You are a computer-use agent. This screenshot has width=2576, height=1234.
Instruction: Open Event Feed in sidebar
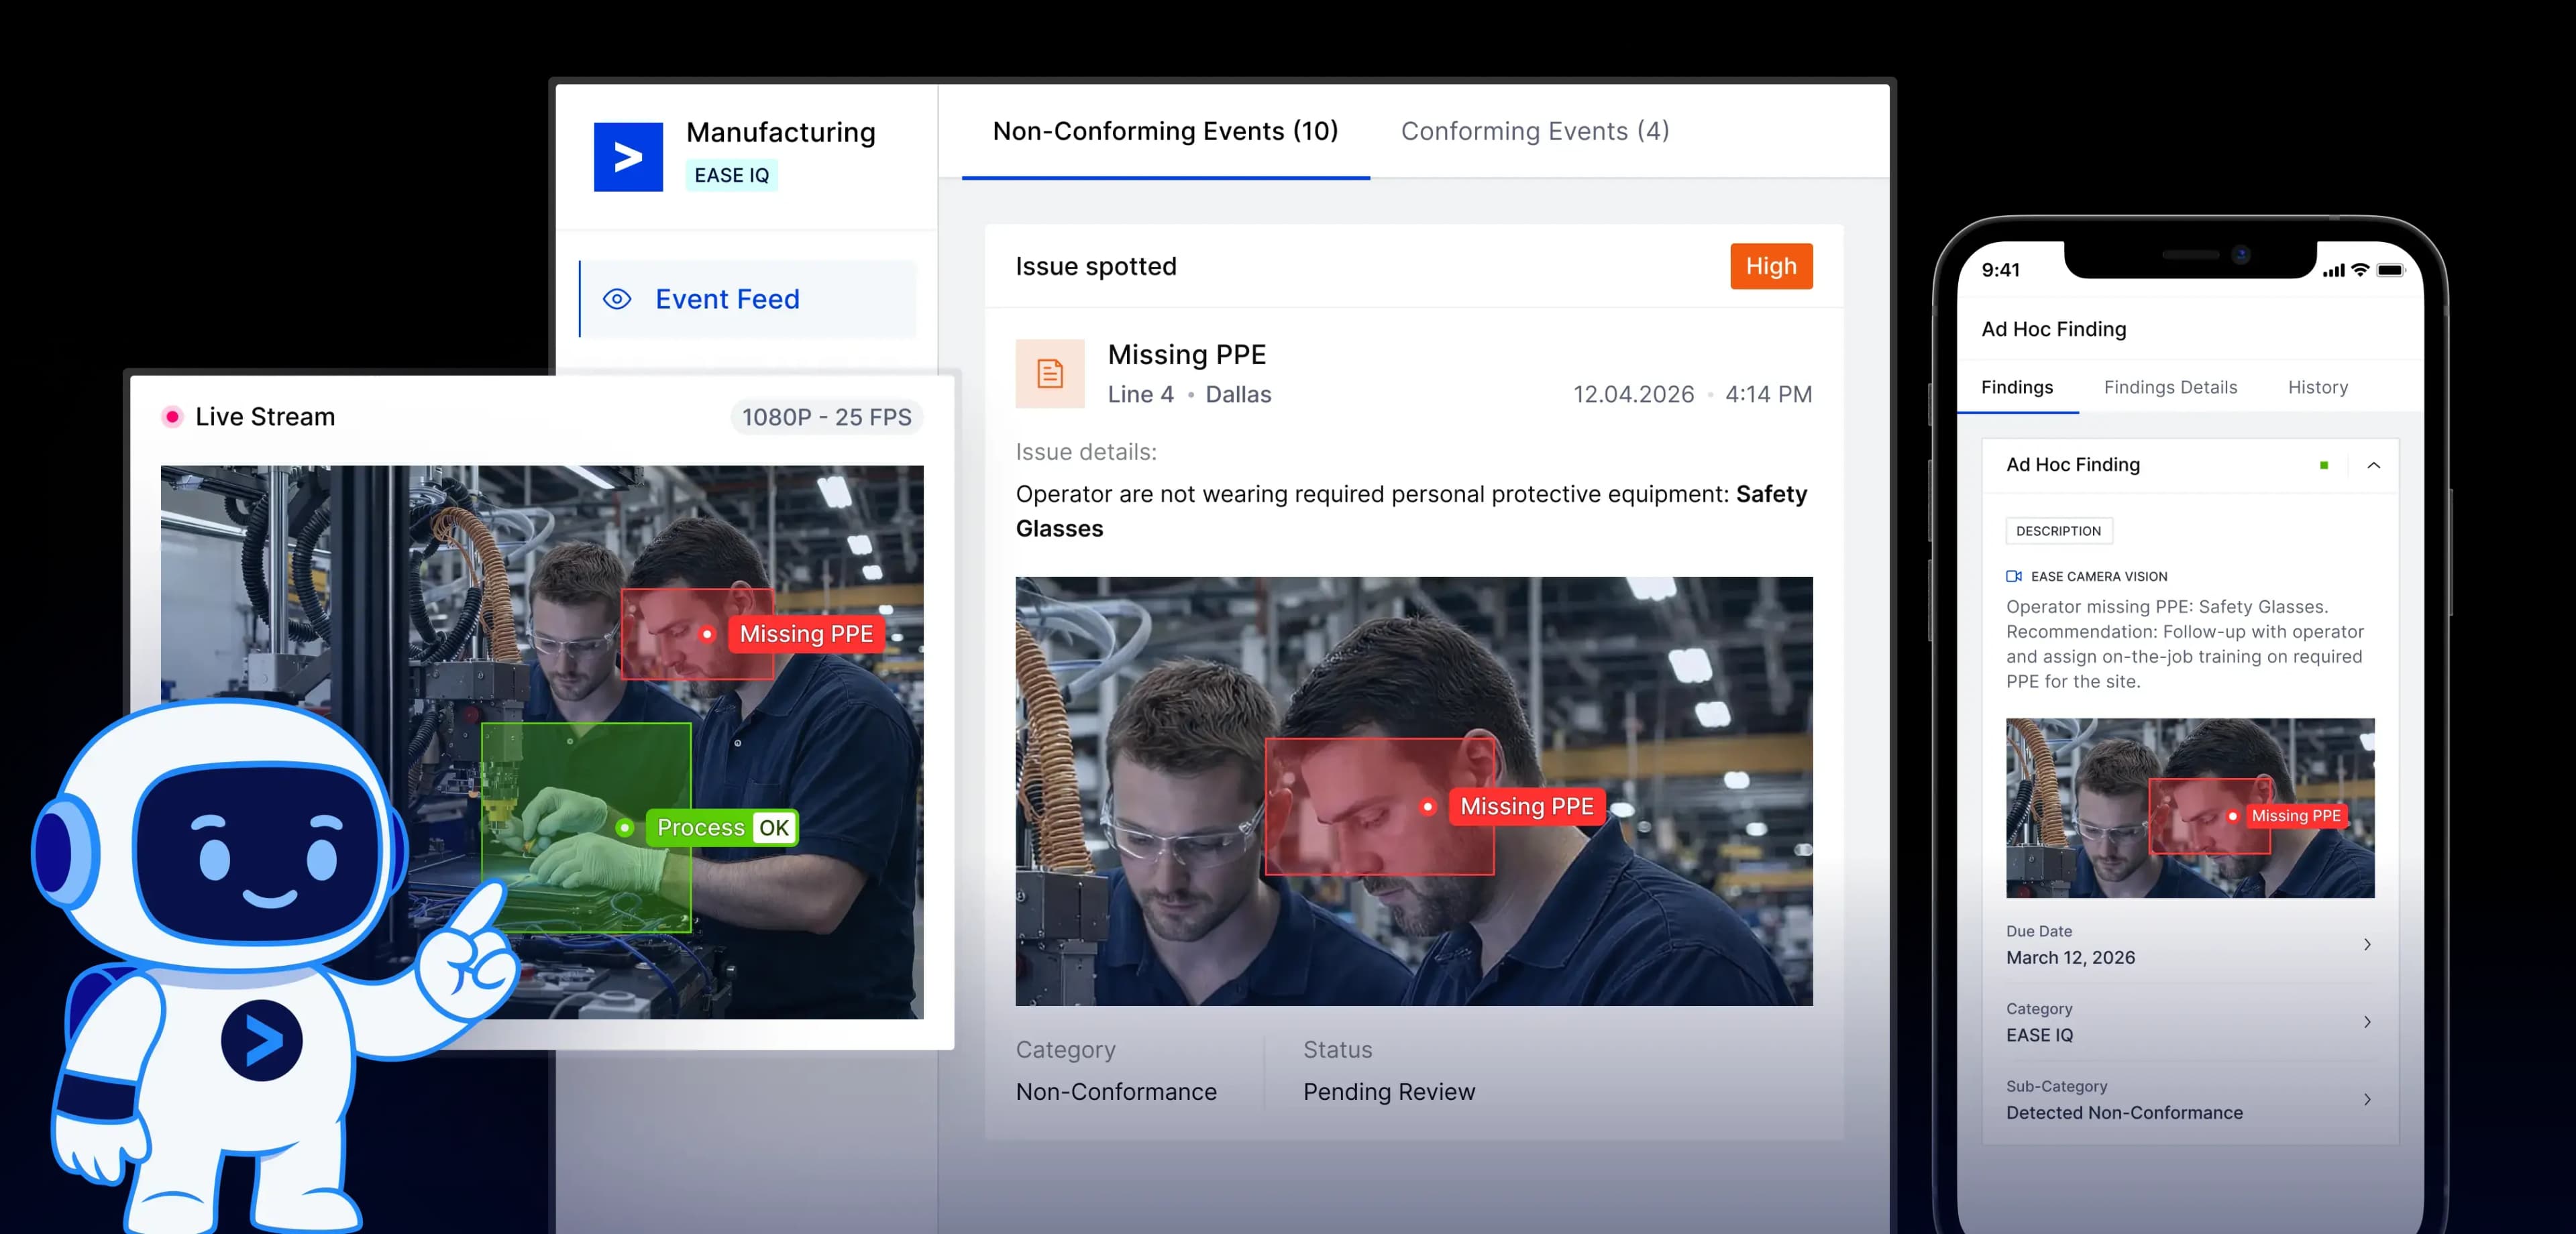[x=727, y=299]
